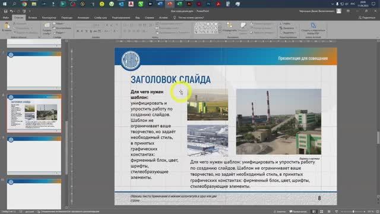Open File Explorer from the taskbar
Screen dimensions: 380x214
[34, 4]
